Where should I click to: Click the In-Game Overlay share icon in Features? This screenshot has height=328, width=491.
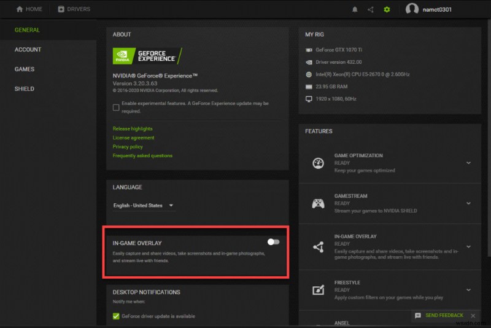tap(318, 247)
